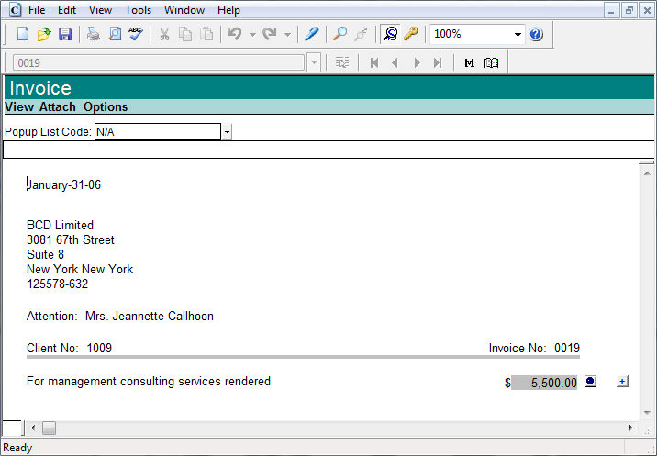The height and width of the screenshot is (456, 657).
Task: Click the blue pen highlighter icon
Action: (x=312, y=34)
